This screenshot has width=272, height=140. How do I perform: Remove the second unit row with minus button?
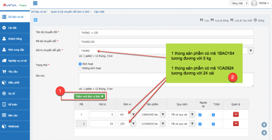click(236, 124)
